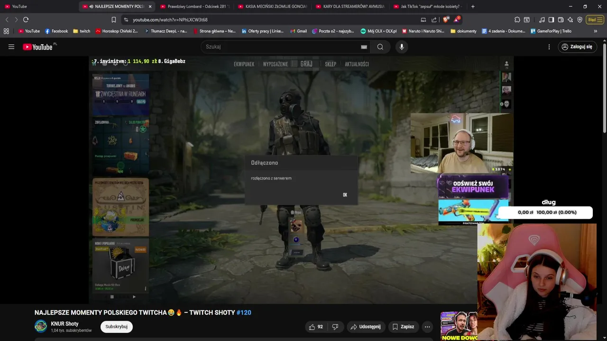Open the Horoskop Chiński bookmark
Image resolution: width=607 pixels, height=341 pixels.
point(117,31)
